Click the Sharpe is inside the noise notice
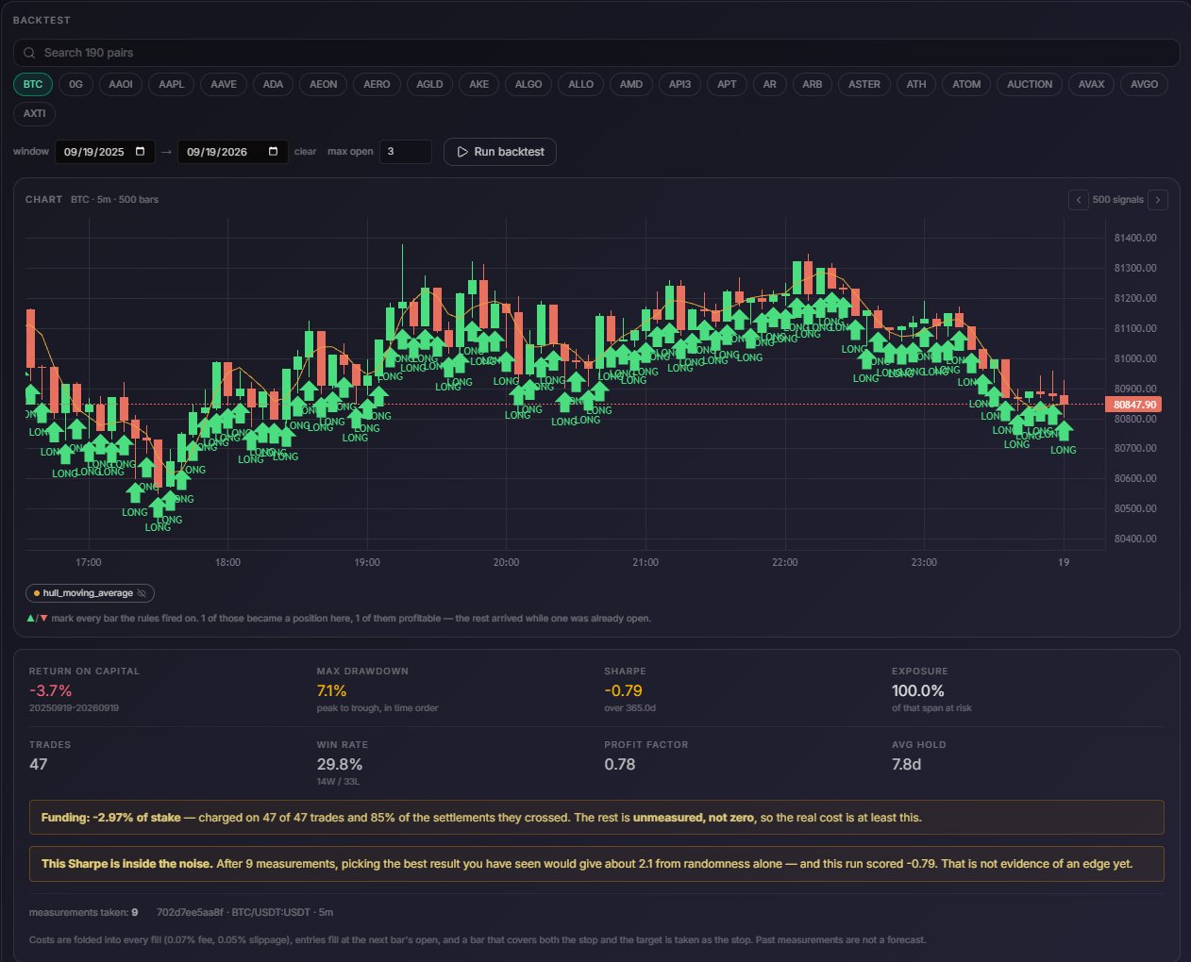Viewport: 1191px width, 962px height. click(596, 864)
